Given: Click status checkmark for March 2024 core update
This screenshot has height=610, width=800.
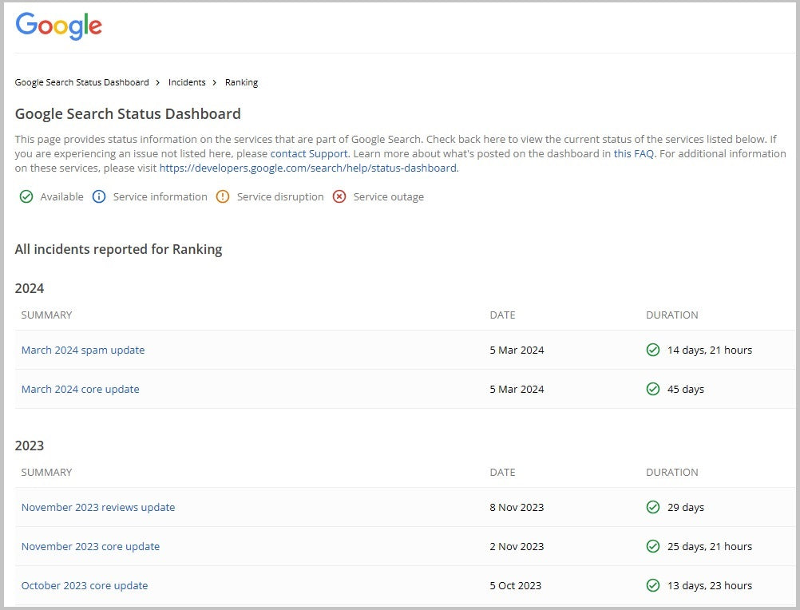Looking at the screenshot, I should (x=653, y=389).
